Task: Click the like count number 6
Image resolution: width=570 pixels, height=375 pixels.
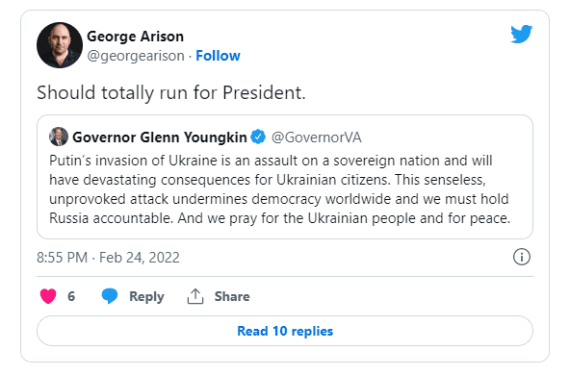Action: [x=71, y=296]
